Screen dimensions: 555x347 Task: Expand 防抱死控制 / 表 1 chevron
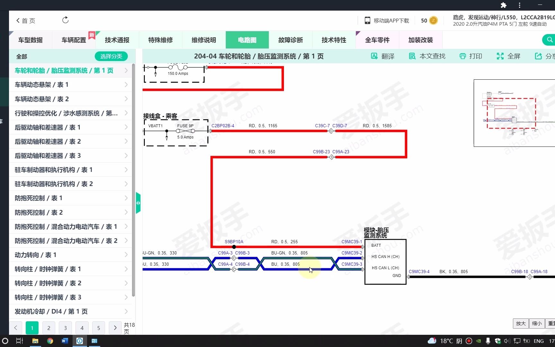(x=126, y=198)
